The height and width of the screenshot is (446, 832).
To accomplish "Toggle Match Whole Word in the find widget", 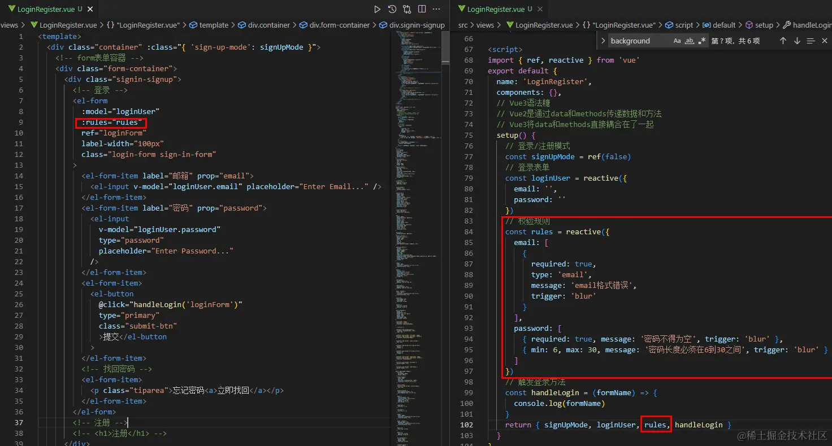I will 690,41.
